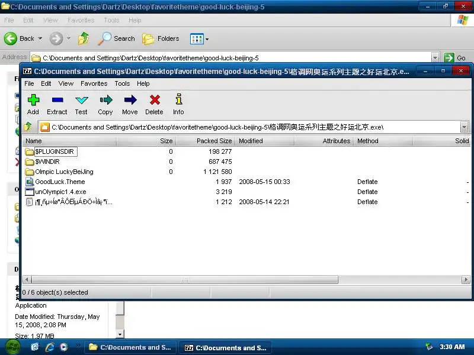Switch to 7-Zip taskbar button

(x=225, y=348)
